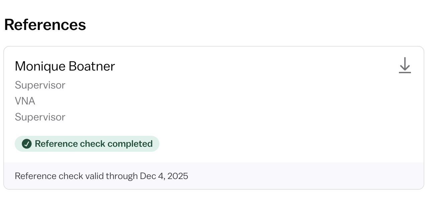
Task: Click the green checkmark circle icon
Action: pyautogui.click(x=26, y=144)
